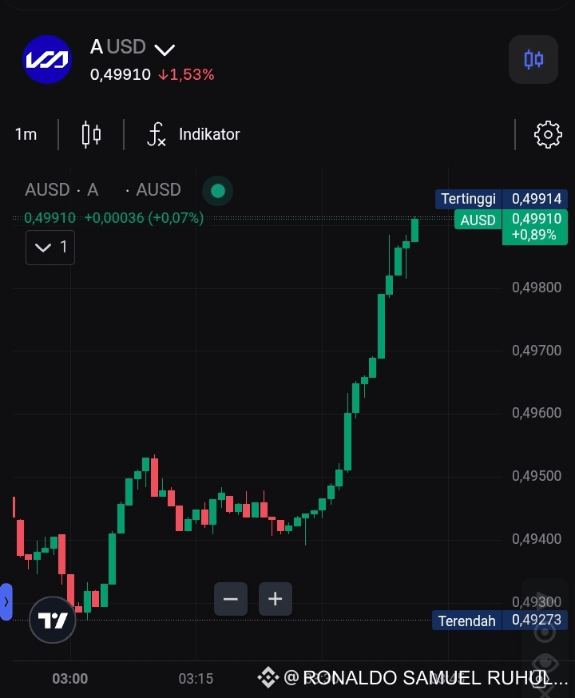This screenshot has width=575, height=698.
Task: Open the AUSD token logo
Action: [x=47, y=60]
